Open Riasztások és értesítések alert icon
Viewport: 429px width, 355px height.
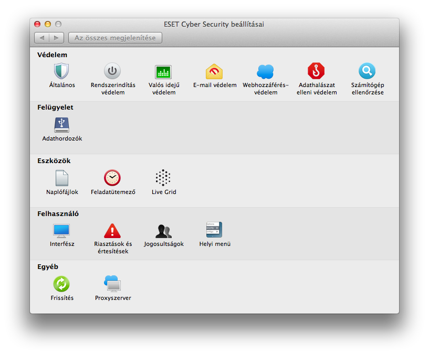click(112, 231)
